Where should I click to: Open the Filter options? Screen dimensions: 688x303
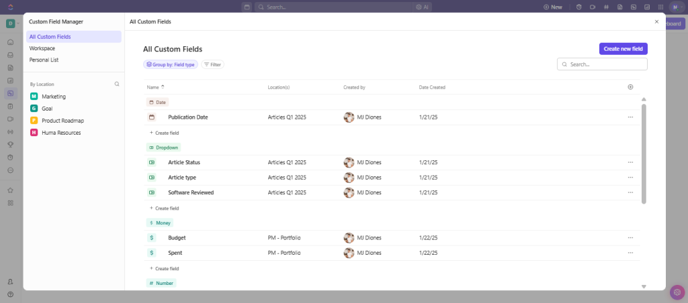pos(212,64)
